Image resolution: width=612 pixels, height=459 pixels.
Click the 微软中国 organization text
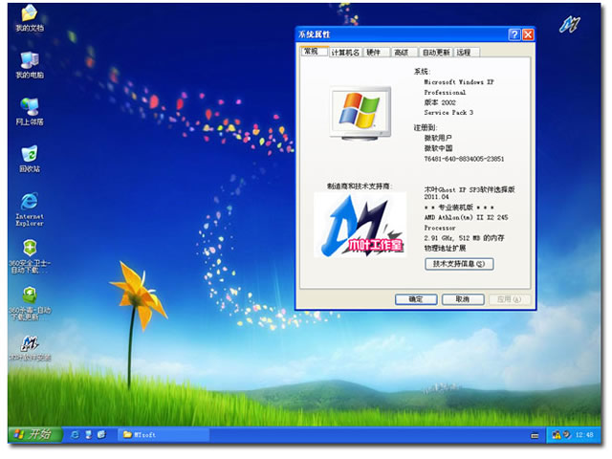coord(438,148)
